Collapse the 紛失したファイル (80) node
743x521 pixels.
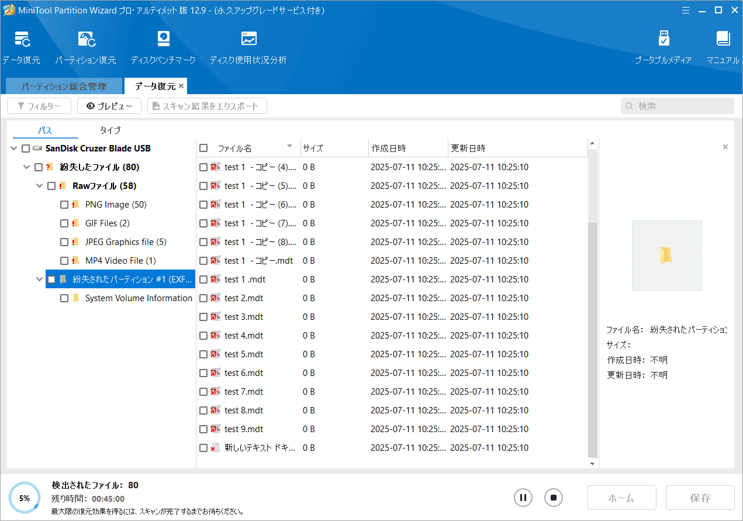(x=26, y=167)
